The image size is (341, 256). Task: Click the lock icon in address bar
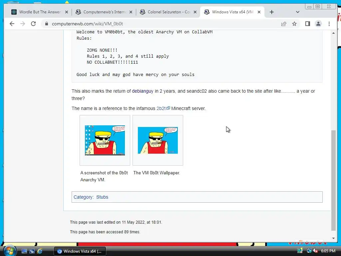(x=47, y=24)
